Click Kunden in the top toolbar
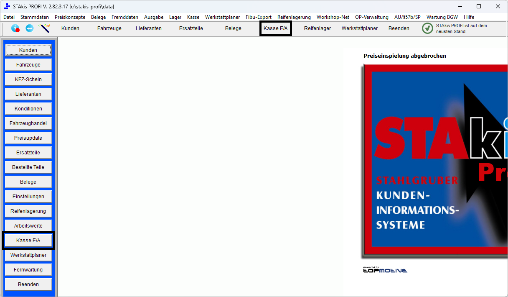Viewport: 508px width, 297px height. pos(70,28)
